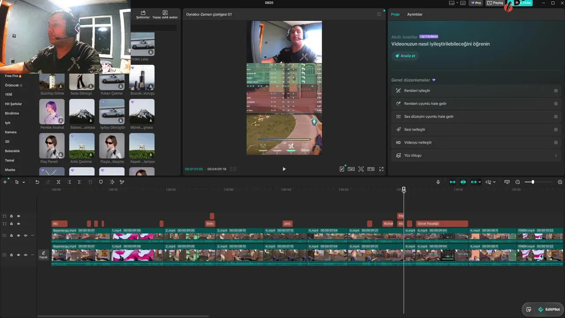Play the preview video
565x318 pixels.
pos(284,169)
